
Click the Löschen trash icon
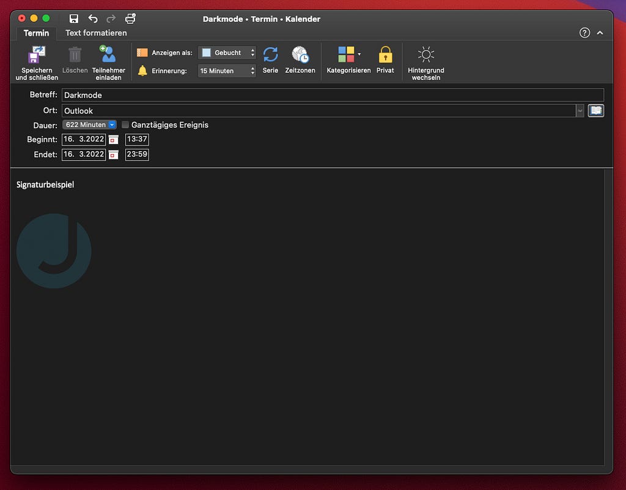tap(75, 54)
